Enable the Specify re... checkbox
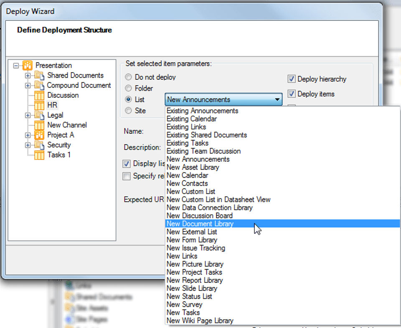 [x=127, y=176]
